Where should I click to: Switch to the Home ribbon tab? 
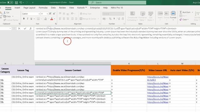(x=8, y=8)
